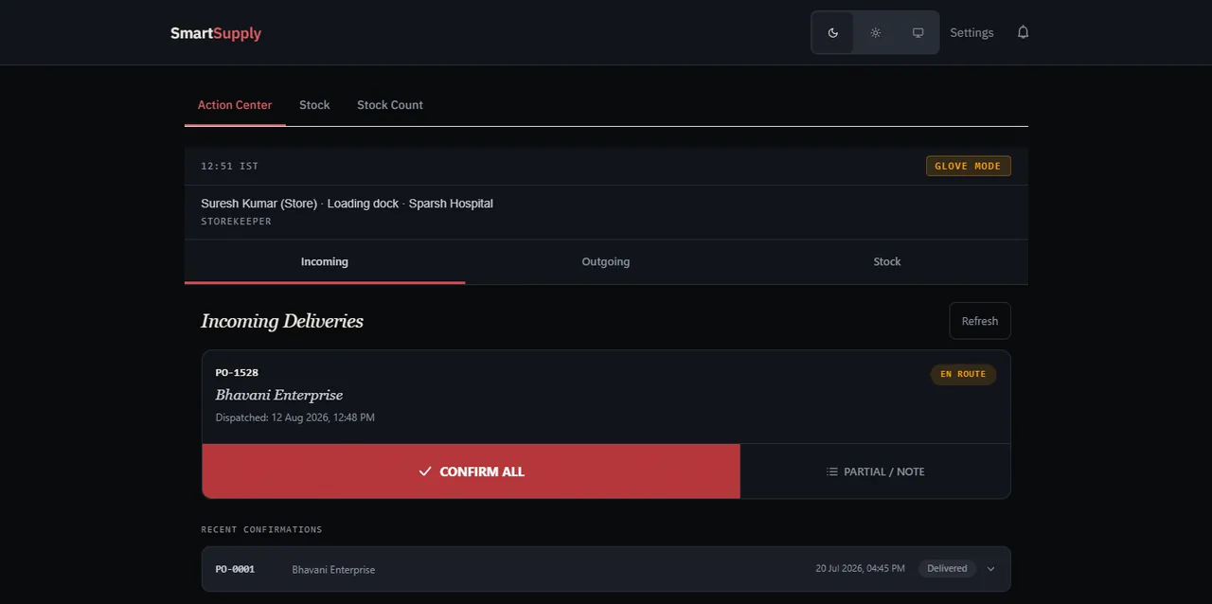Switch to dark theme moon icon

coord(833,33)
